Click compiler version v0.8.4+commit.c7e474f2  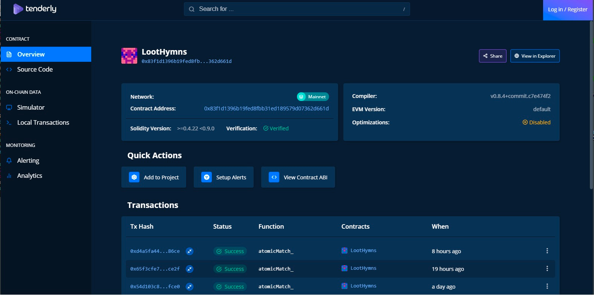pyautogui.click(x=521, y=96)
